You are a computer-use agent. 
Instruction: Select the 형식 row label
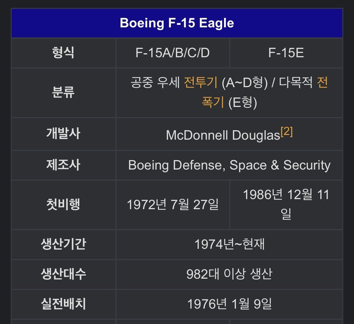[x=63, y=53]
